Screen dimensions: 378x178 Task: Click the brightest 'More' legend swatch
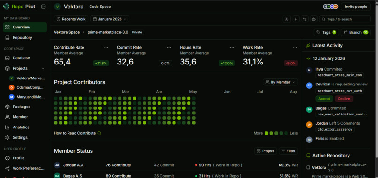click(266, 133)
